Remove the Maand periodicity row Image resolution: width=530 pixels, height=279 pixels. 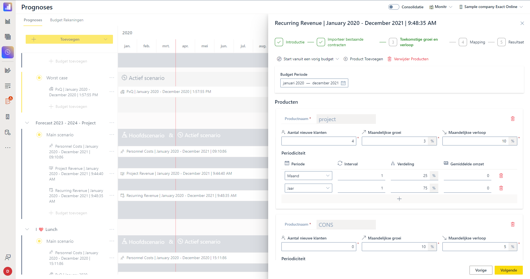point(501,176)
